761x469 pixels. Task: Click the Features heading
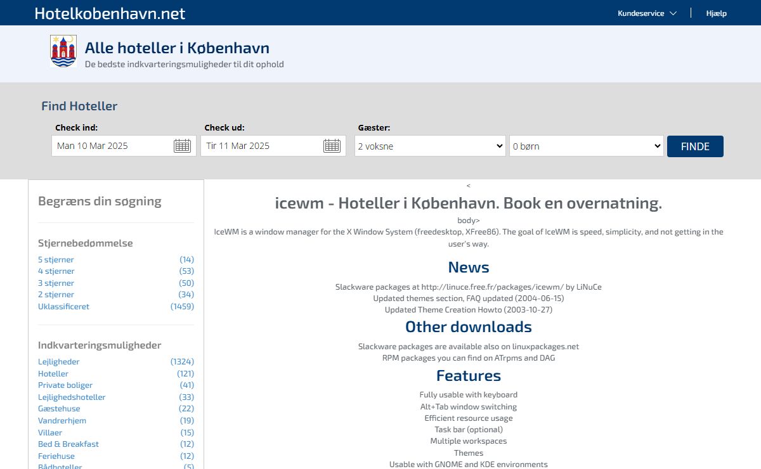469,376
